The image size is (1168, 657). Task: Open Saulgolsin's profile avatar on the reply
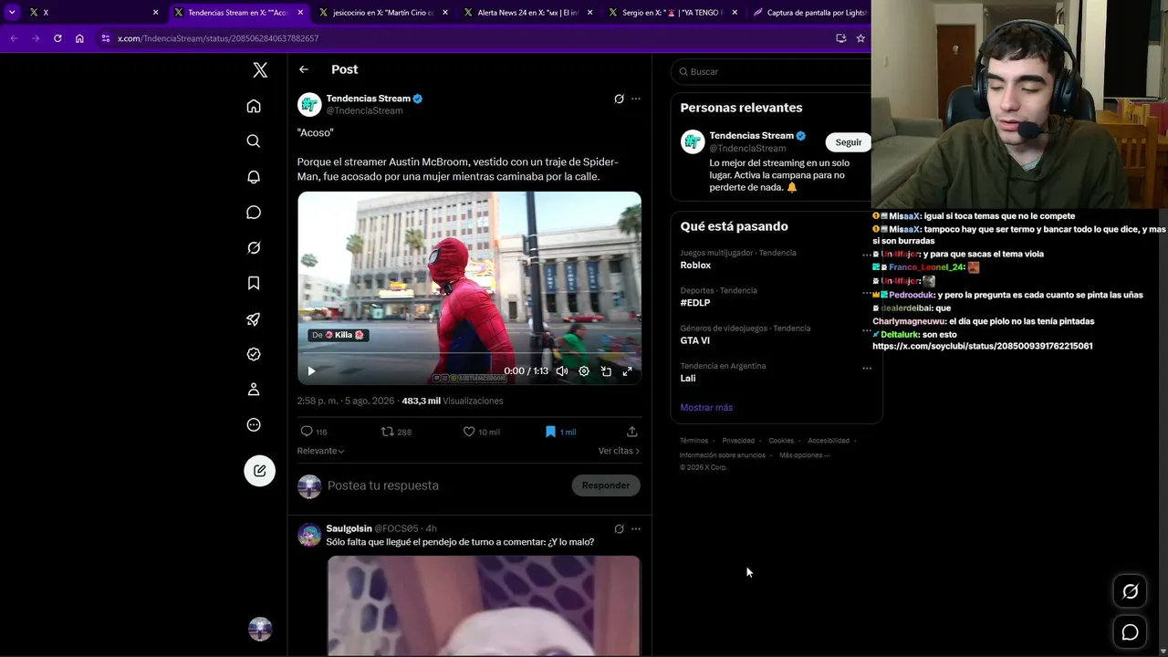point(309,535)
